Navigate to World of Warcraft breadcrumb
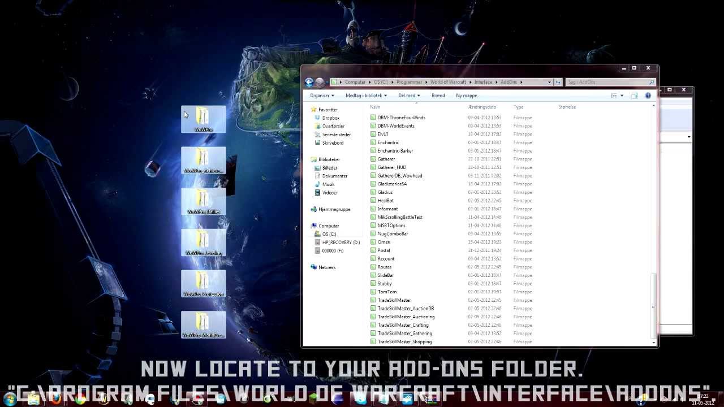This screenshot has width=724, height=407. [448, 82]
